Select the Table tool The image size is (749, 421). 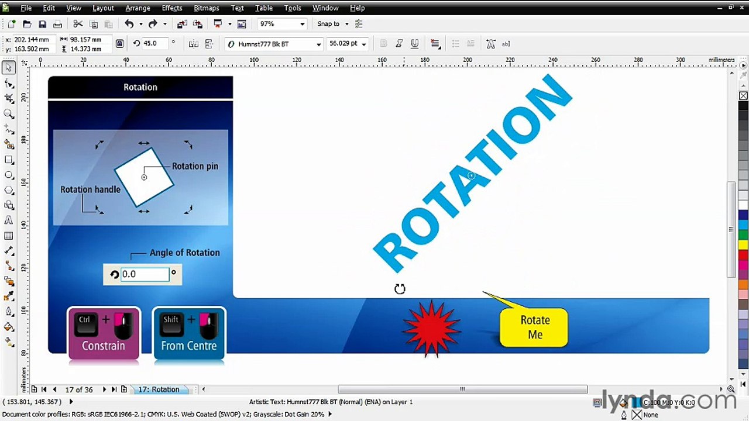coord(9,236)
